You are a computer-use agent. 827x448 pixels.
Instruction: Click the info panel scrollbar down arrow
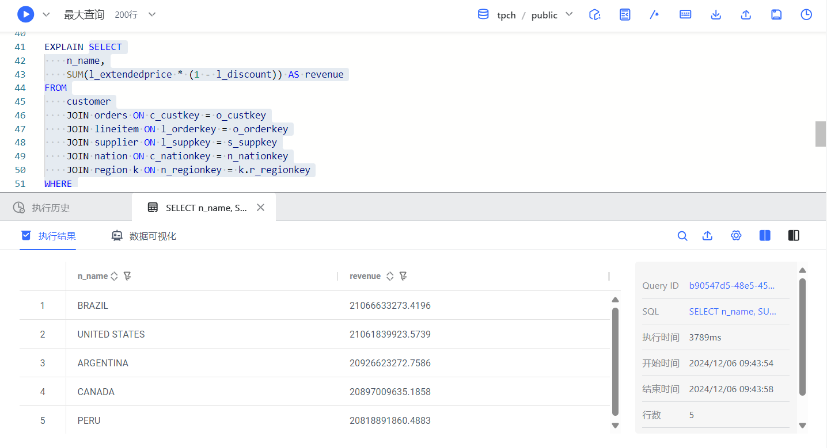click(x=803, y=426)
